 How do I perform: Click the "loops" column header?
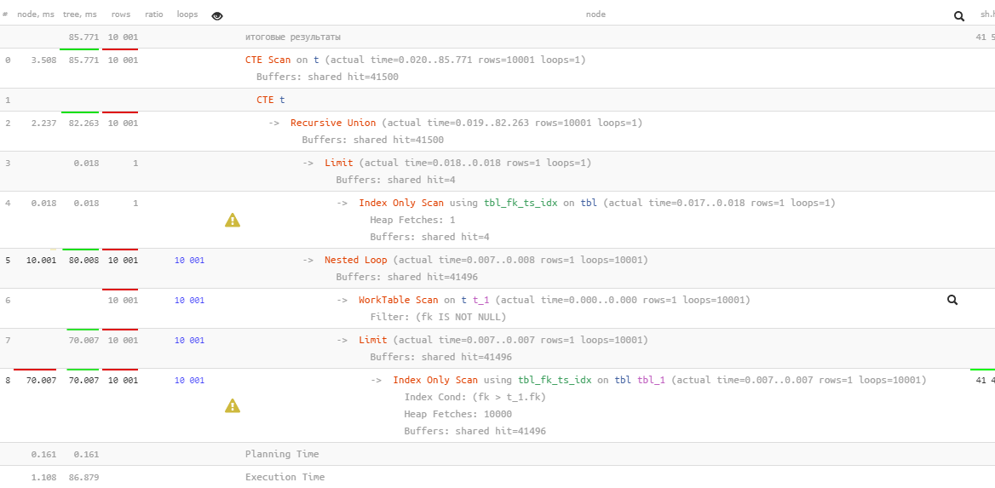pos(187,14)
